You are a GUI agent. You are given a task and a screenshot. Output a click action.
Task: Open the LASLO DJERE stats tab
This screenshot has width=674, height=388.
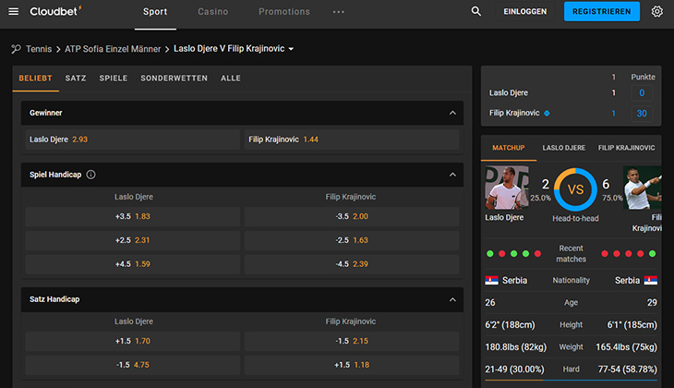point(563,148)
